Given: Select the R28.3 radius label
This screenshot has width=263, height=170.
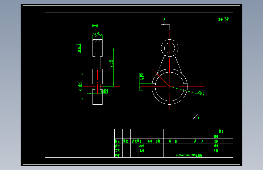Looking at the screenshot, I should coord(201,93).
